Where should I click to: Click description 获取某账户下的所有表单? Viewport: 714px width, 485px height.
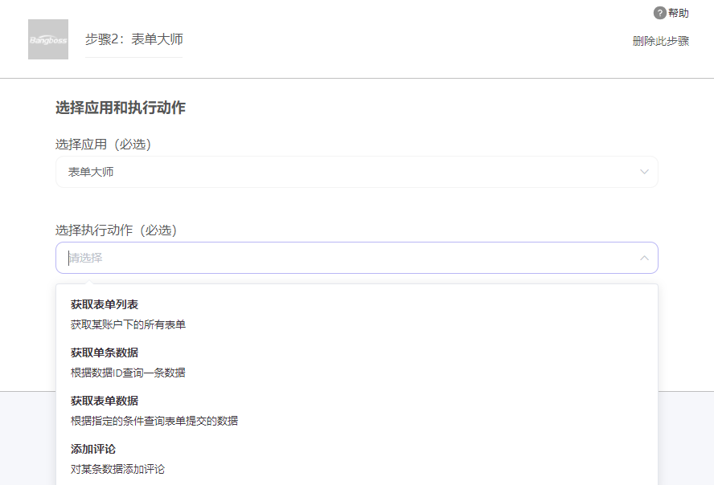128,324
